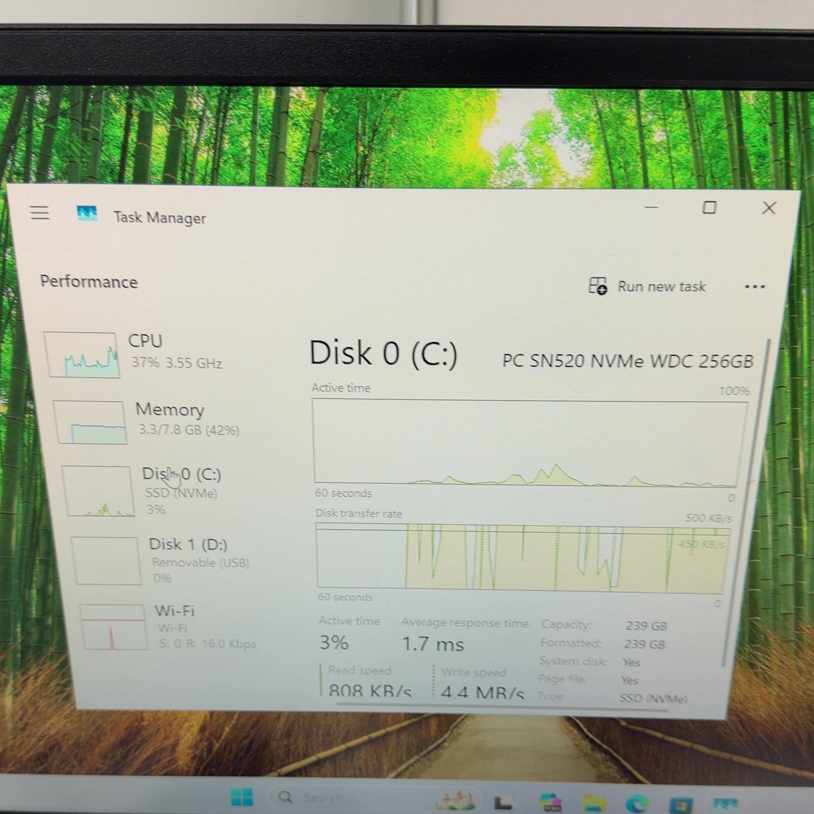Click Run new task button
Image resolution: width=814 pixels, height=814 pixels.
647,286
